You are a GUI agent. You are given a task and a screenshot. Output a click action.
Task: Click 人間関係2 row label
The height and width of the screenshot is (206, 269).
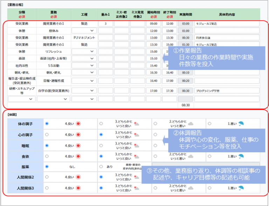[x=25, y=177]
